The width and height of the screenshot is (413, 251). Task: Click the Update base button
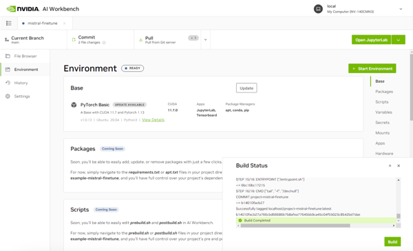click(246, 88)
